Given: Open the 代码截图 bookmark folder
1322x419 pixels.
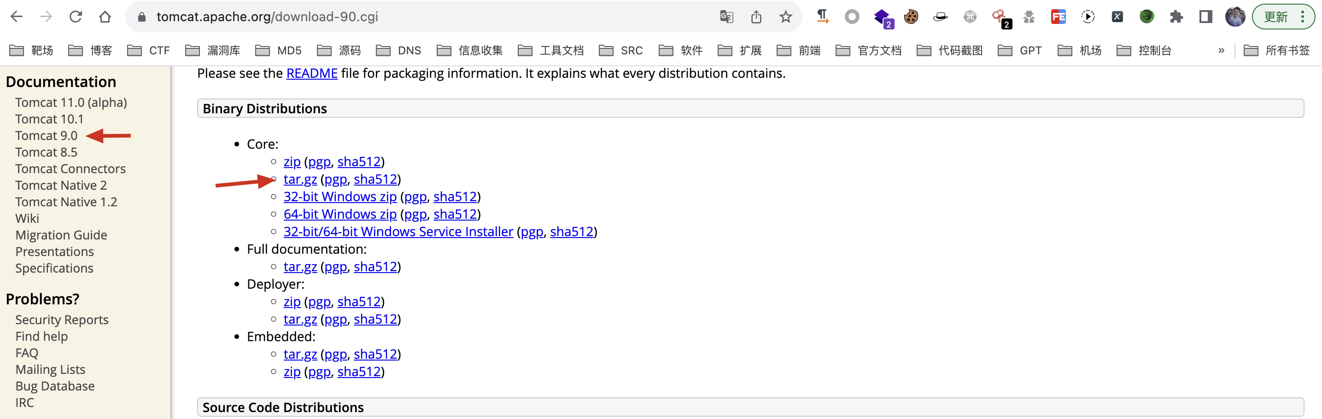Looking at the screenshot, I should pyautogui.click(x=949, y=50).
